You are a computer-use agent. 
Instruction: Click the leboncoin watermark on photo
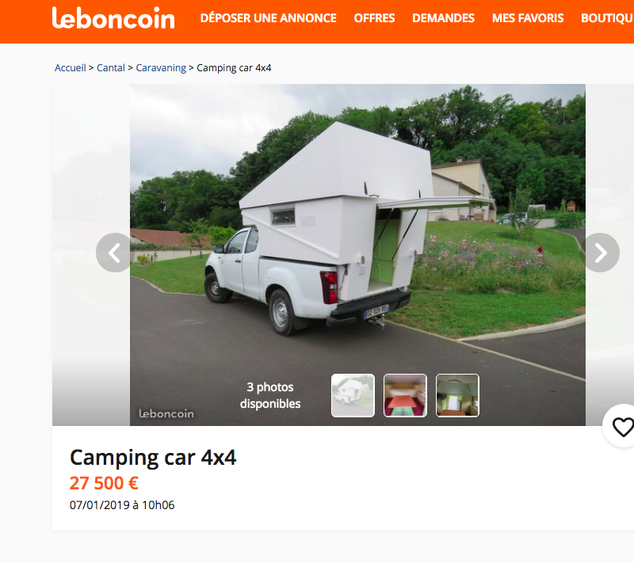pos(166,413)
